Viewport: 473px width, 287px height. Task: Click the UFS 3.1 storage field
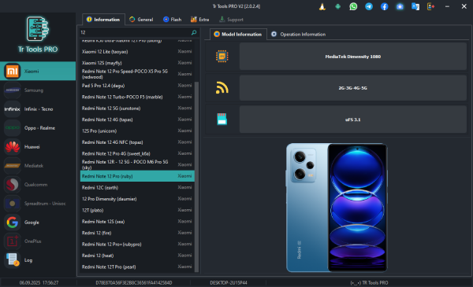pos(353,120)
